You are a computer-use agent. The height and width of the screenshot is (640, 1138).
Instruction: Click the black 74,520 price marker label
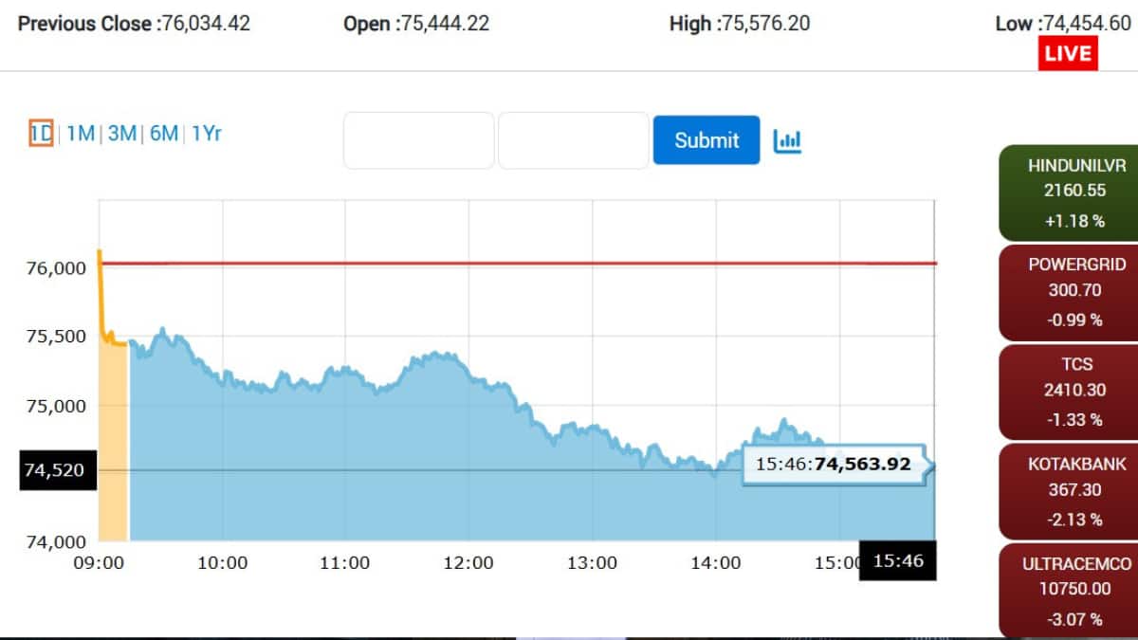58,469
